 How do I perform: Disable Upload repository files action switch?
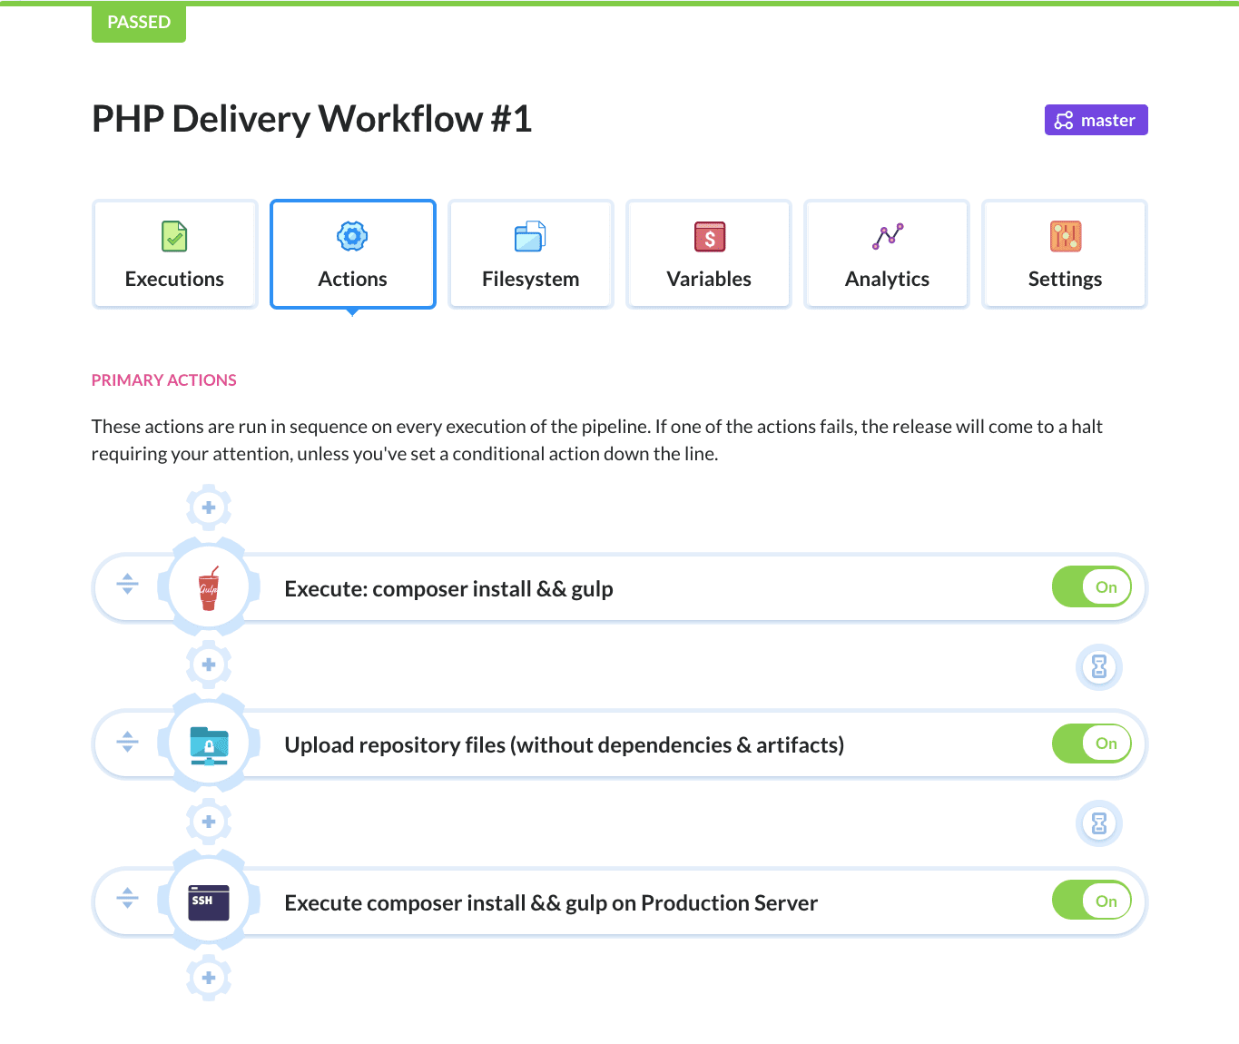coord(1091,744)
